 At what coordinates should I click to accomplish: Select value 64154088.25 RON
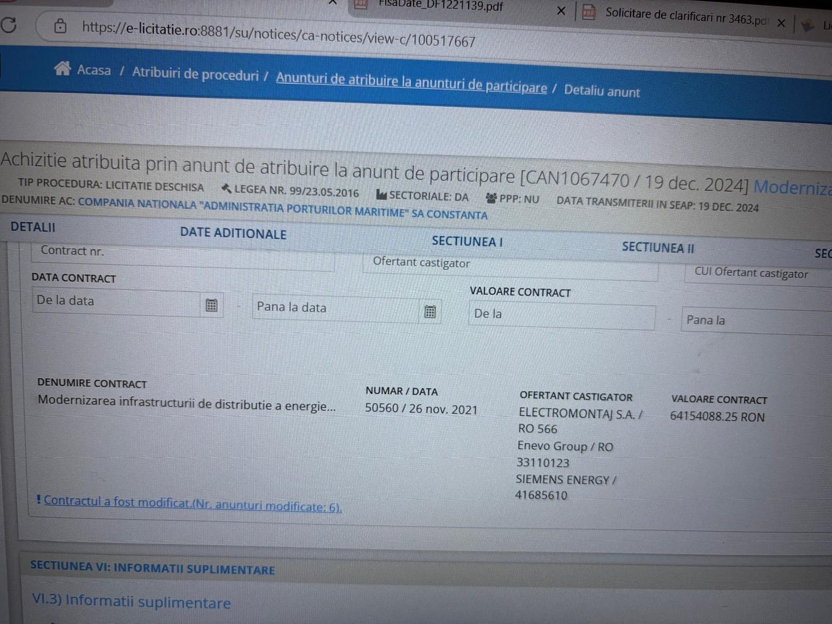717,416
